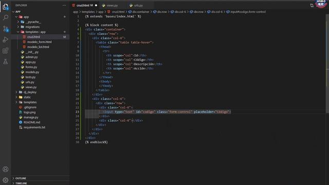Open Explorer more actions ellipsis
329x185 pixels.
[x=64, y=5]
